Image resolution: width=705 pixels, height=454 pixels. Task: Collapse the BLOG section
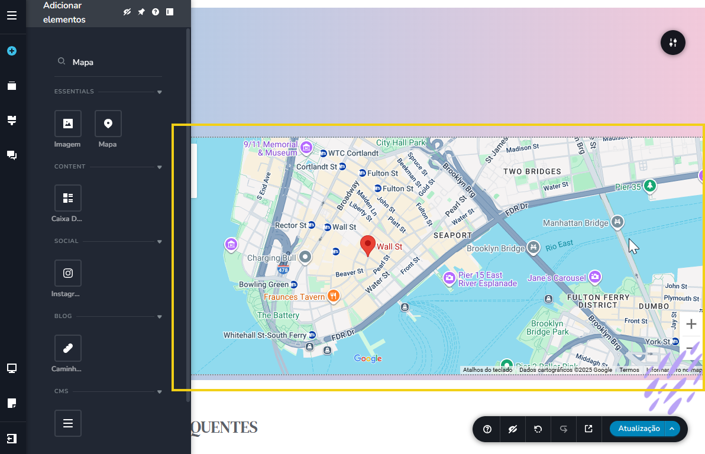(x=159, y=317)
